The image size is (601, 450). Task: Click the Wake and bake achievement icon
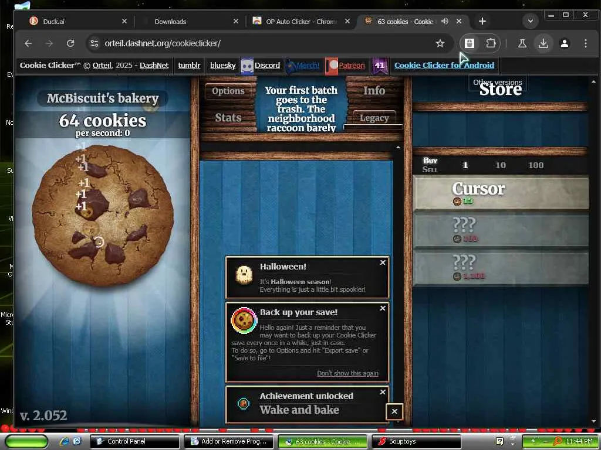pyautogui.click(x=244, y=403)
